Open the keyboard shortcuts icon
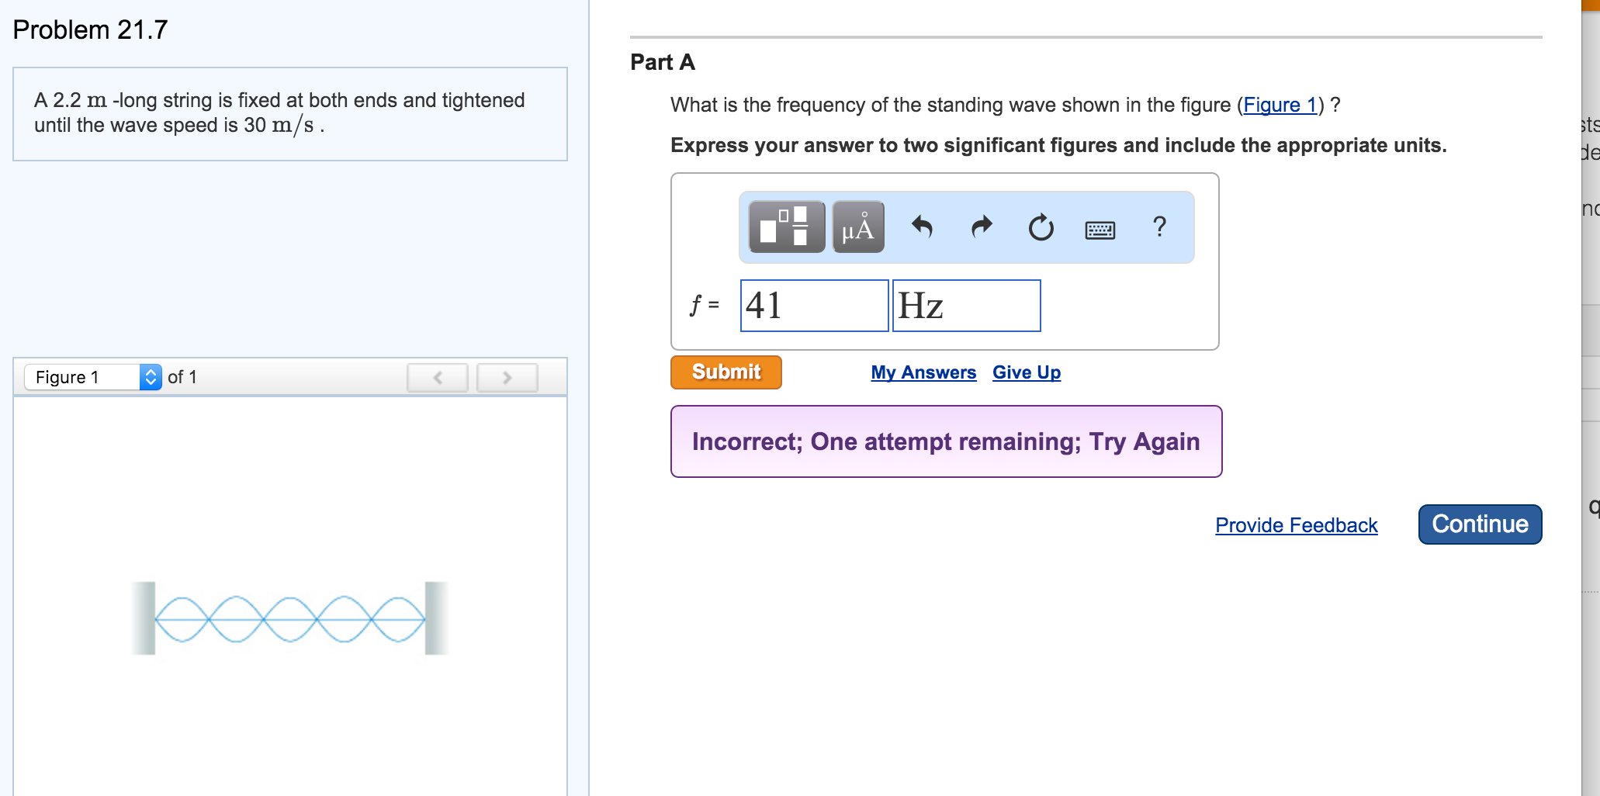The height and width of the screenshot is (796, 1600). [x=1100, y=230]
